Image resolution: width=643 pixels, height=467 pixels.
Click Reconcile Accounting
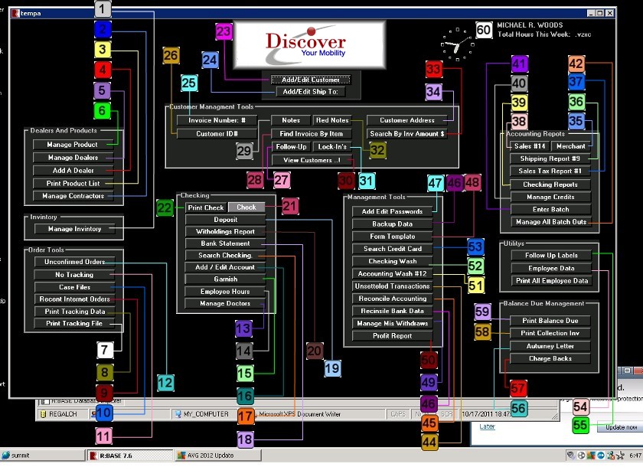click(x=393, y=299)
